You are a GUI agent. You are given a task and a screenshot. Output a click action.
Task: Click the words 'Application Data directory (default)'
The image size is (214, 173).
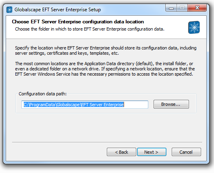118,64
